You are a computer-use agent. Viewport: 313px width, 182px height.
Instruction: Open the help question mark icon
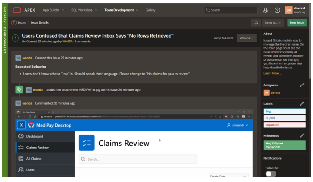[277, 10]
